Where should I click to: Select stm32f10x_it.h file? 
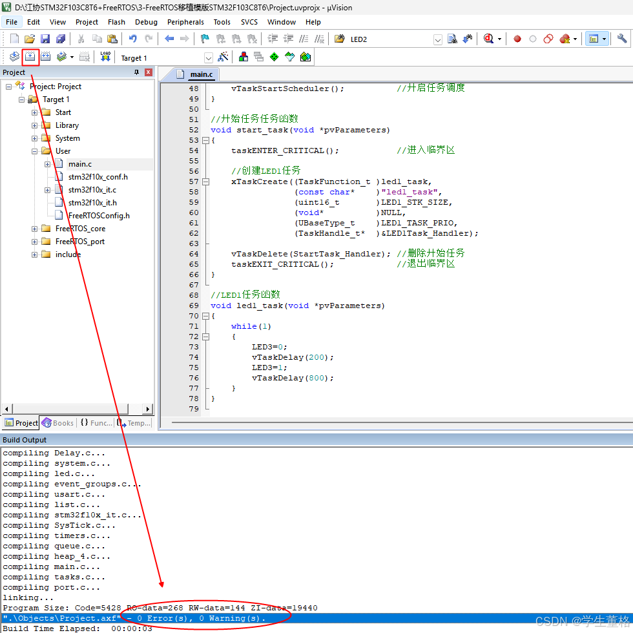[x=92, y=203]
